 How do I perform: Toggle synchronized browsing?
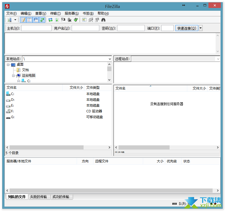pos(97,20)
